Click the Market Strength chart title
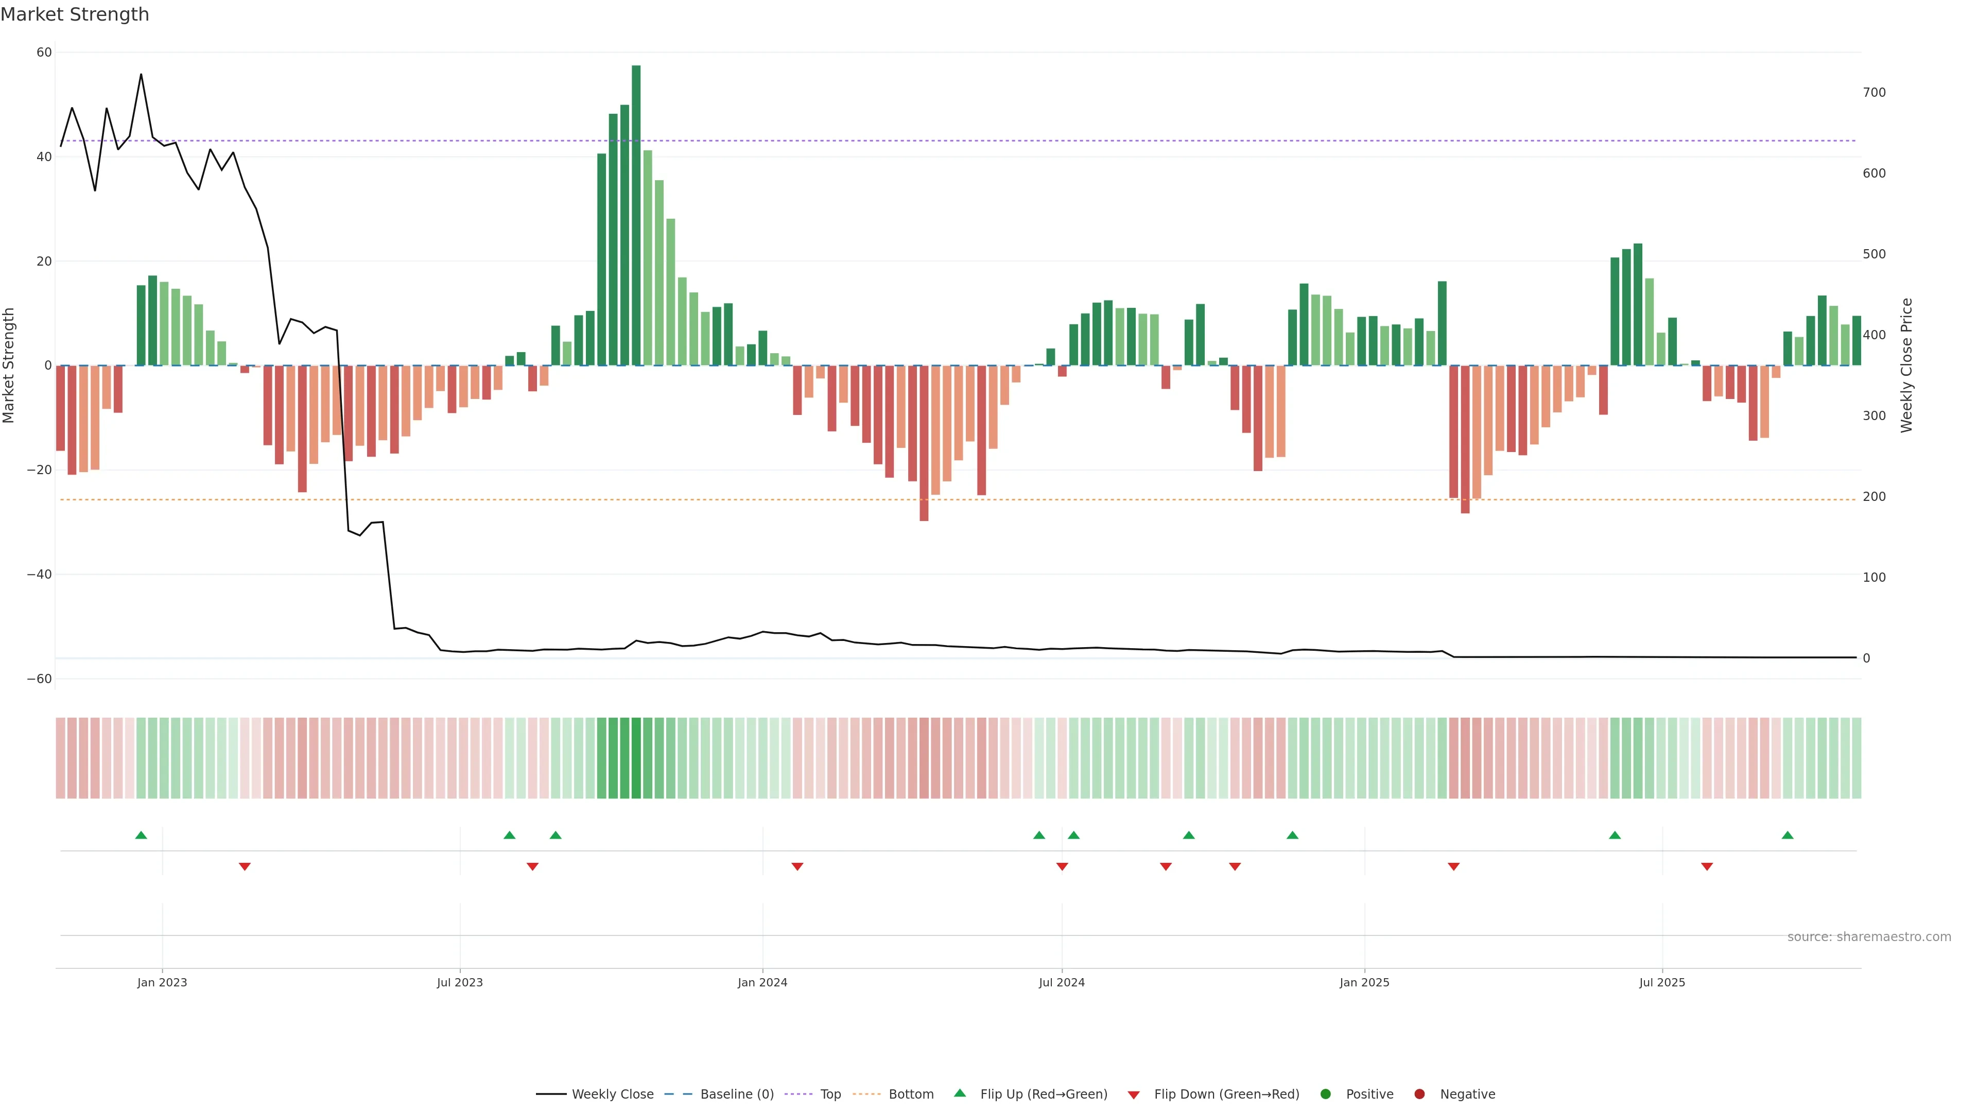The width and height of the screenshot is (1977, 1112). pos(75,14)
